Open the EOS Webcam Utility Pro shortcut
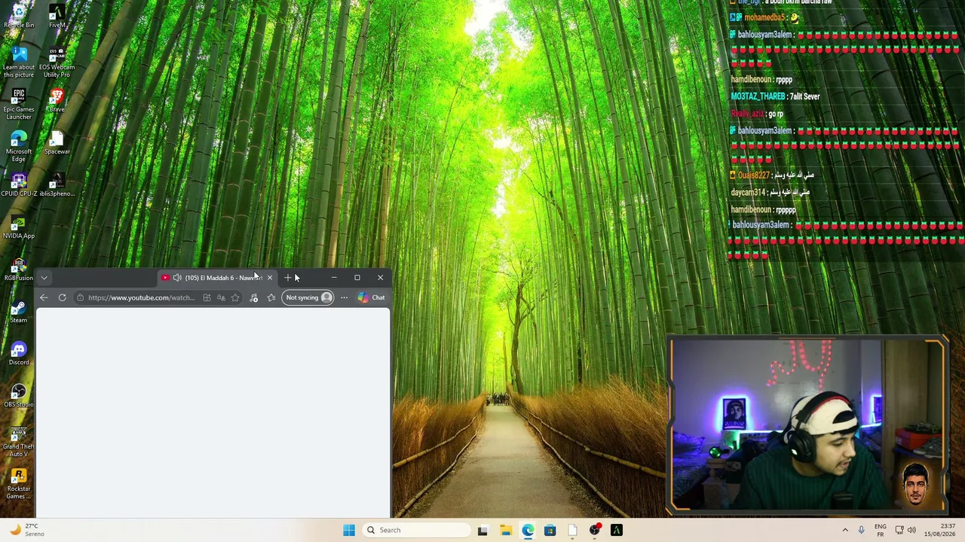The height and width of the screenshot is (542, 965). (57, 62)
